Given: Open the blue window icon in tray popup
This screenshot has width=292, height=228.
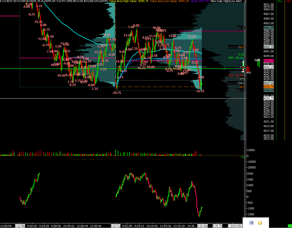Looking at the screenshot, I should 251,223.
